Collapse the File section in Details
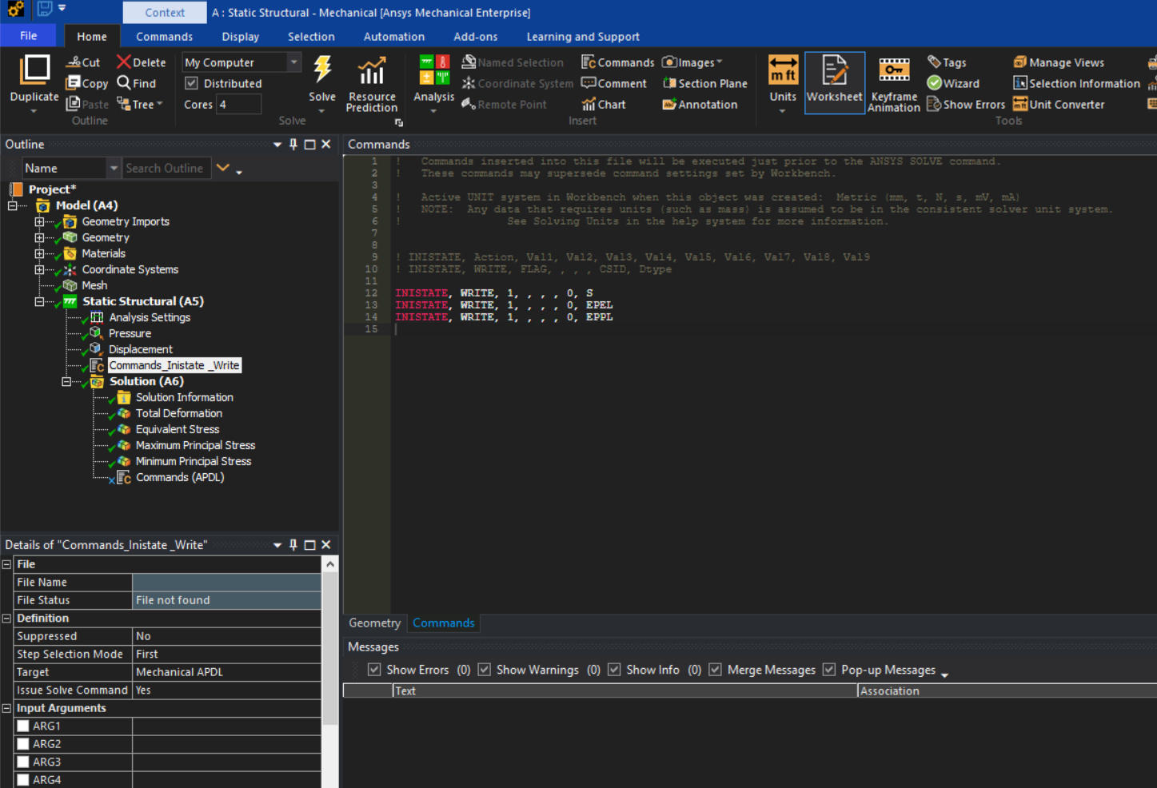 coord(6,564)
